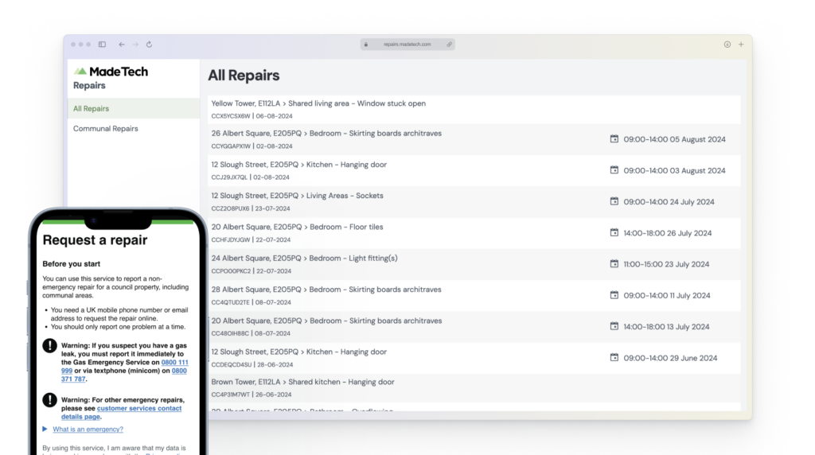Open Yellow Tower window stuck open repair
Image resolution: width=815 pixels, height=455 pixels.
[x=474, y=109]
